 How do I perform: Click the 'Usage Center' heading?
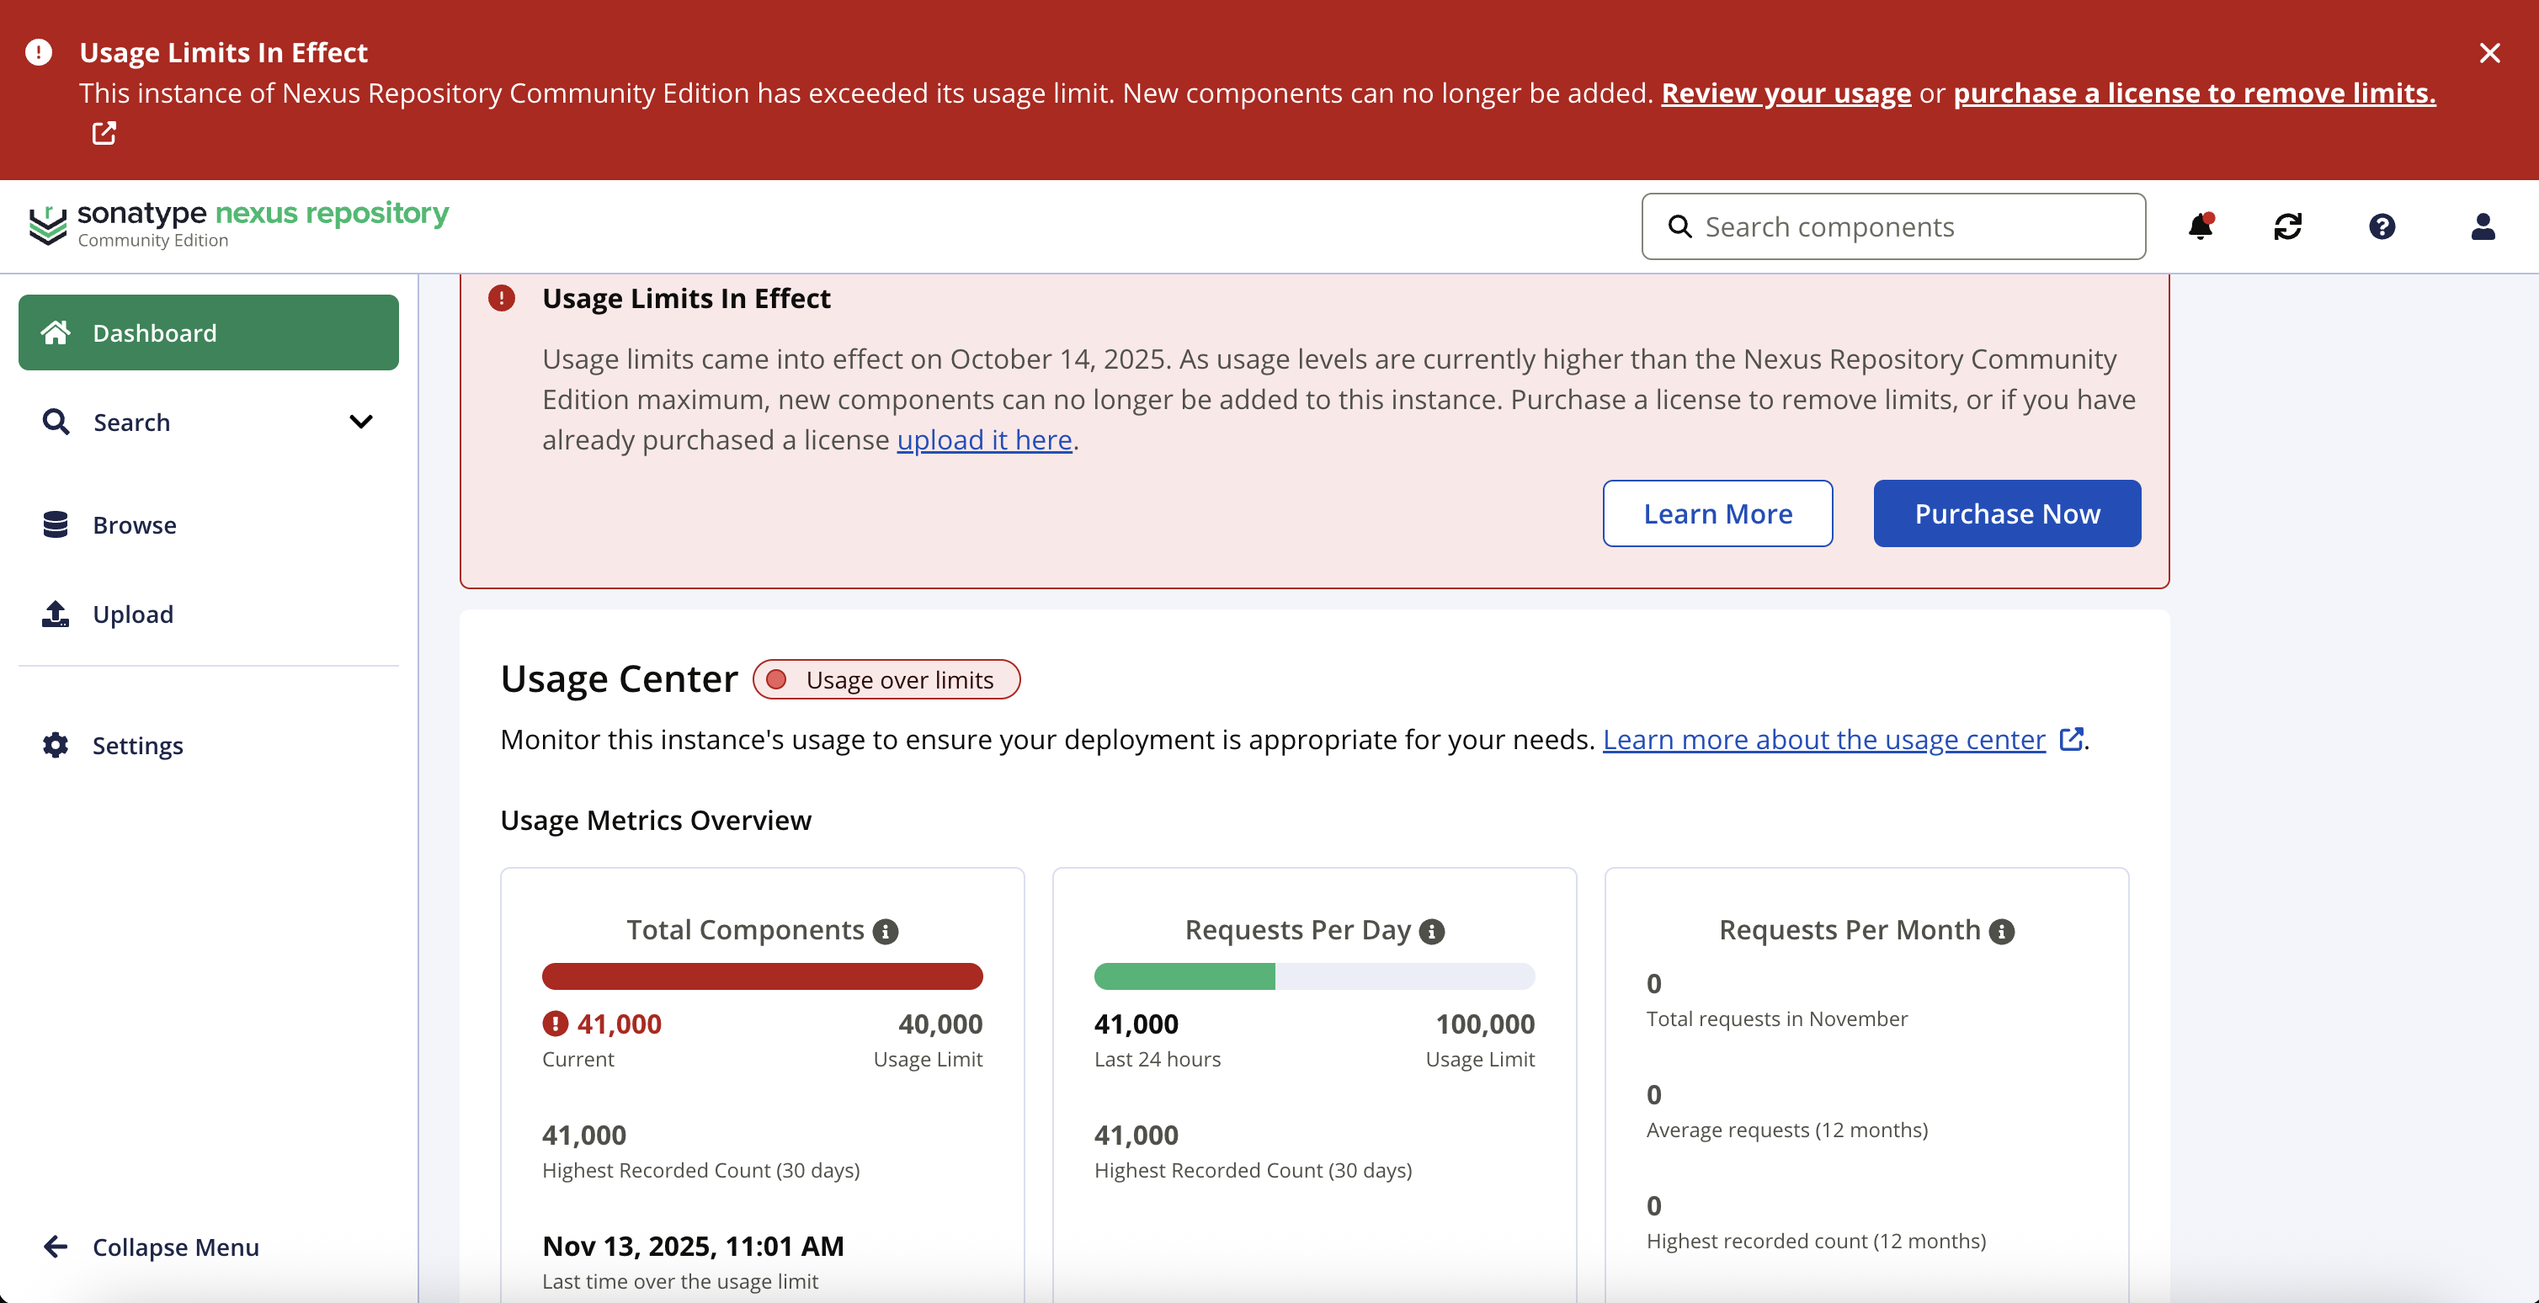point(619,679)
